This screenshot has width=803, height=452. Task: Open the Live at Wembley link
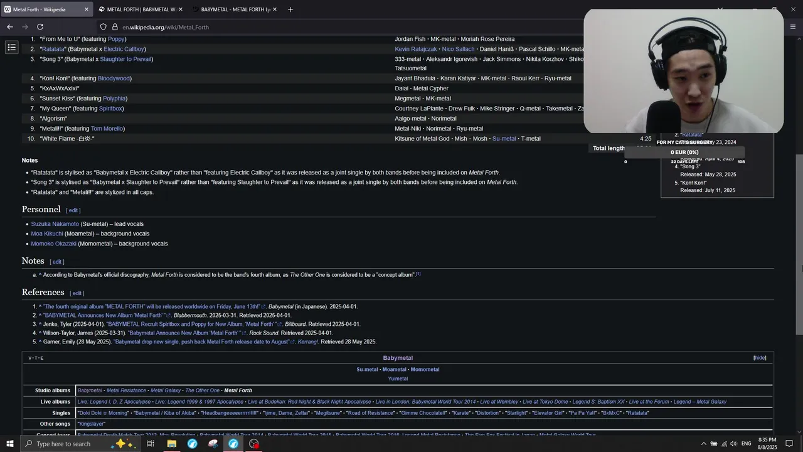pyautogui.click(x=499, y=402)
